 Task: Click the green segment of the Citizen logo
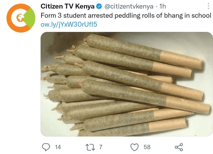click(30, 18)
